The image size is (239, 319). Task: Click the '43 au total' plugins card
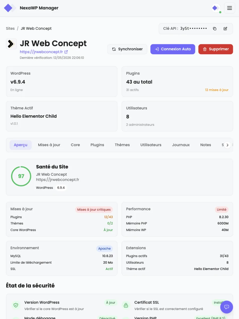click(x=177, y=81)
